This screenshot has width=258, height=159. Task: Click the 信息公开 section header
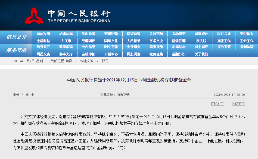[x=16, y=37]
